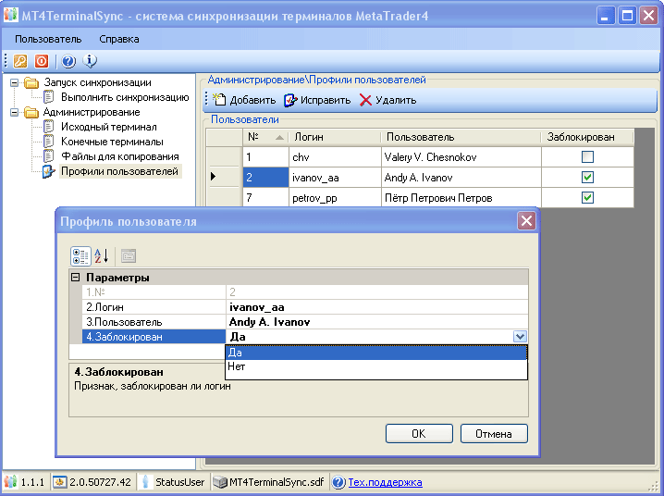Click the Пользователь column header
Viewport: 664px width, 496px height.
461,137
